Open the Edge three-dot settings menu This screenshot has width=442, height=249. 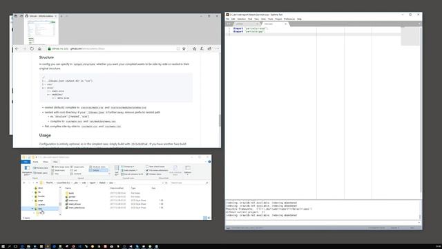217,48
